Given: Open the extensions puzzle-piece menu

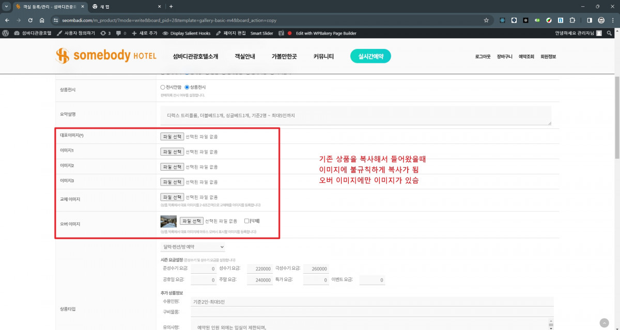Looking at the screenshot, I should 572,20.
